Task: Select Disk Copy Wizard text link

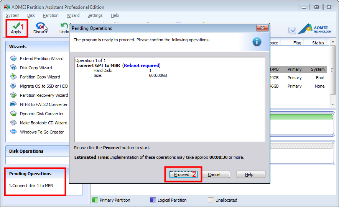Action: 36,68
